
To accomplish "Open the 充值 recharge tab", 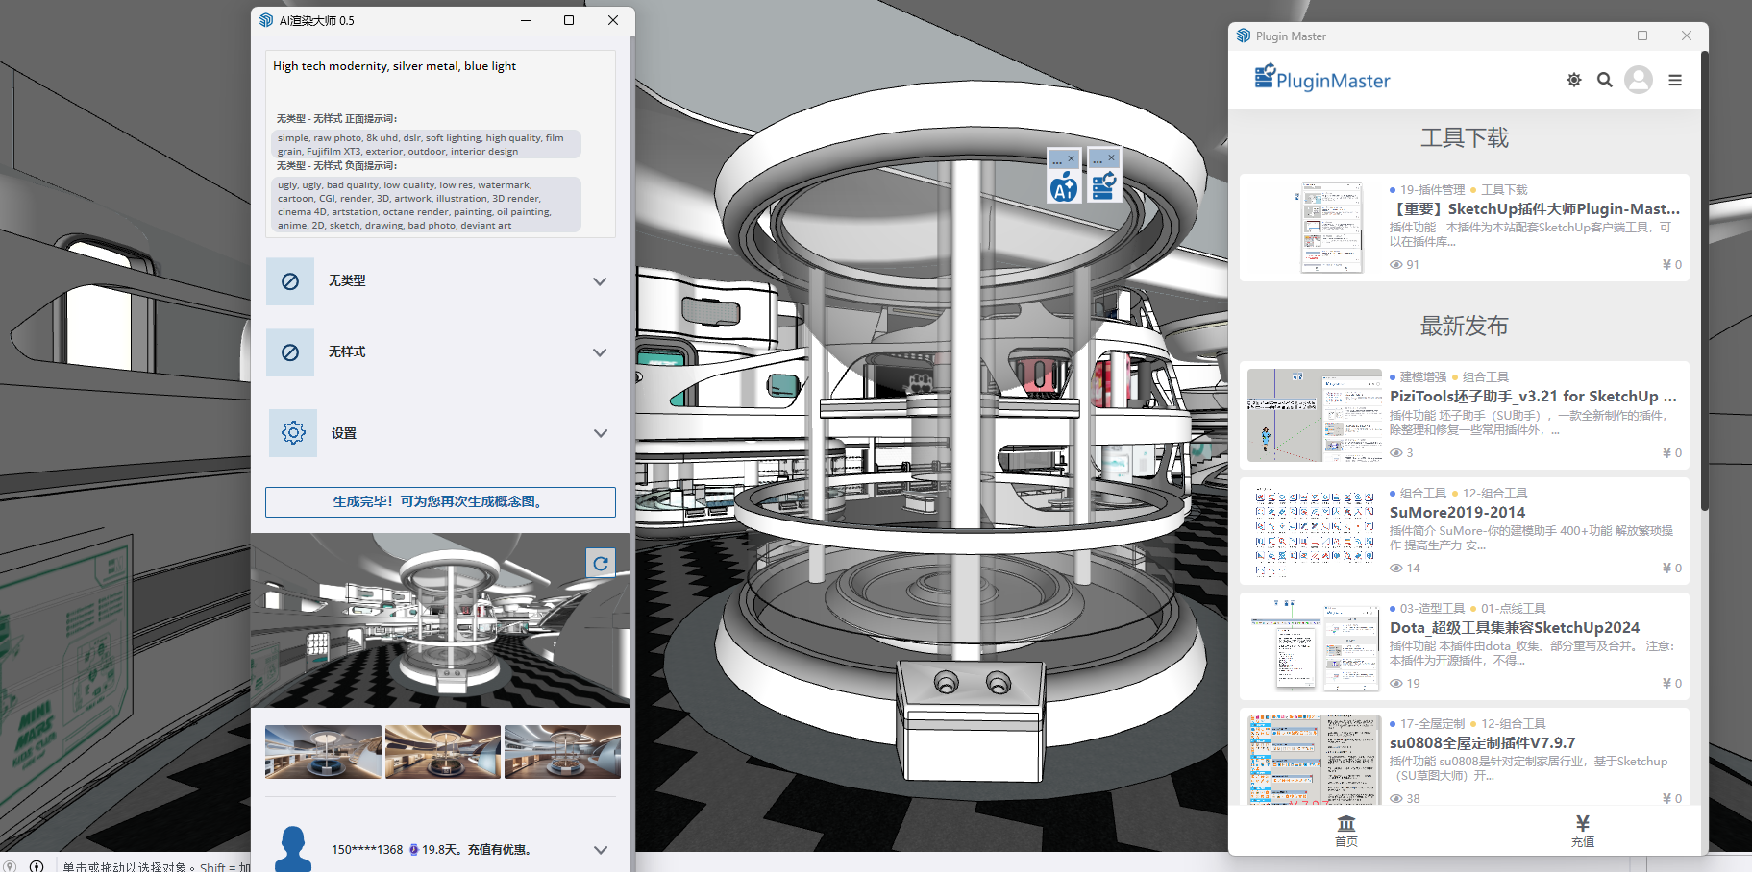I will point(1582,831).
